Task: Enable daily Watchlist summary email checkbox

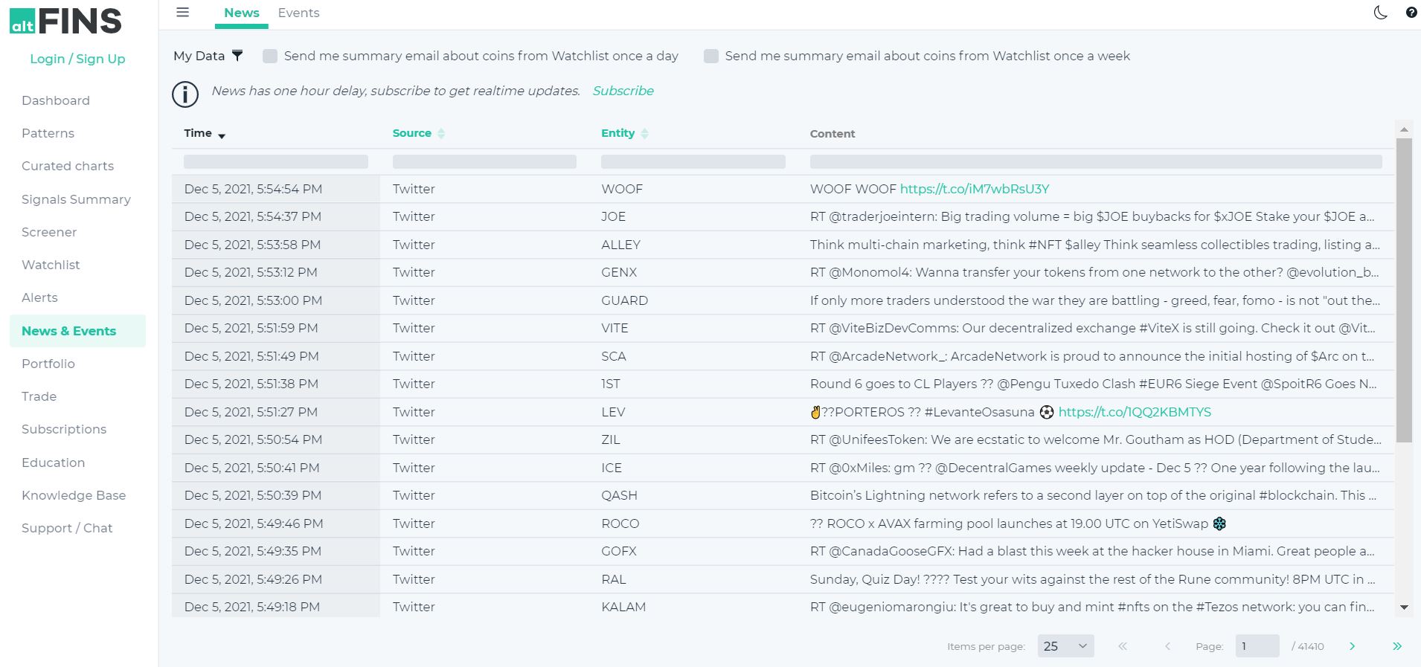Action: [x=270, y=56]
